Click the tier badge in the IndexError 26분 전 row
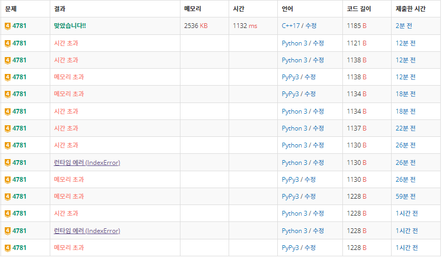Viewport: 444px width, 260px height. [7, 163]
